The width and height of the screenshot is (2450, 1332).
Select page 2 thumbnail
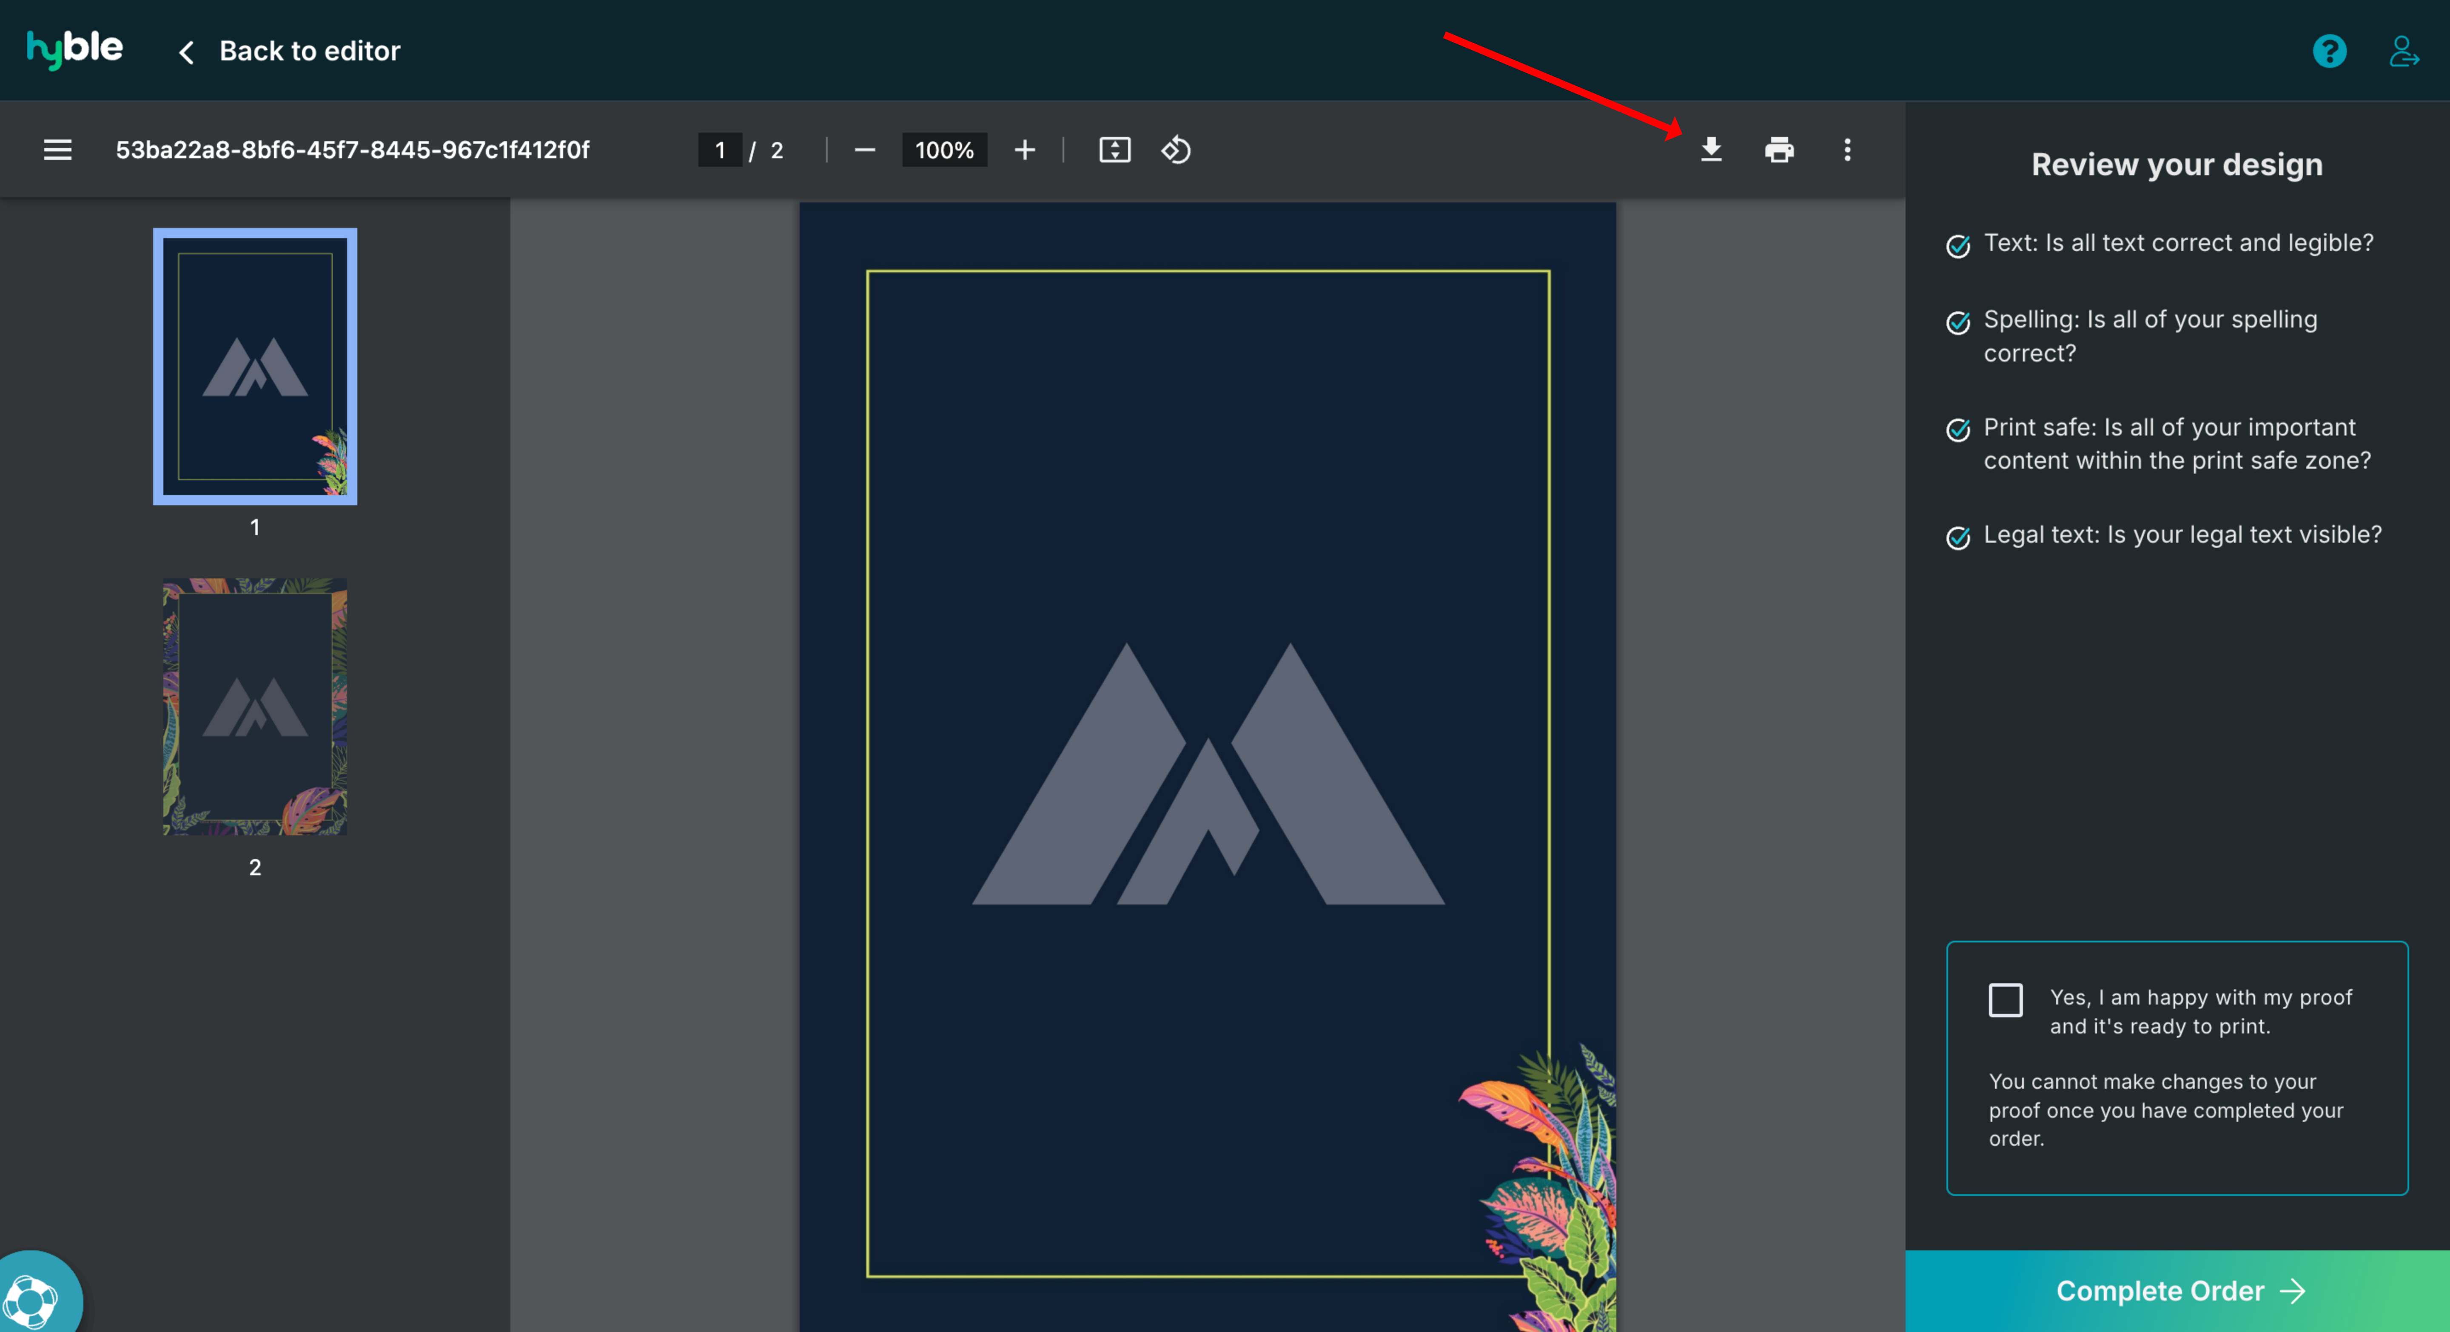click(255, 706)
